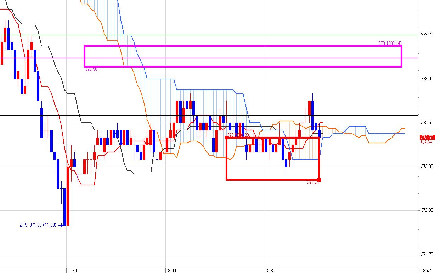
Task: Select the 0,42% change value
Action: pyautogui.click(x=426, y=141)
